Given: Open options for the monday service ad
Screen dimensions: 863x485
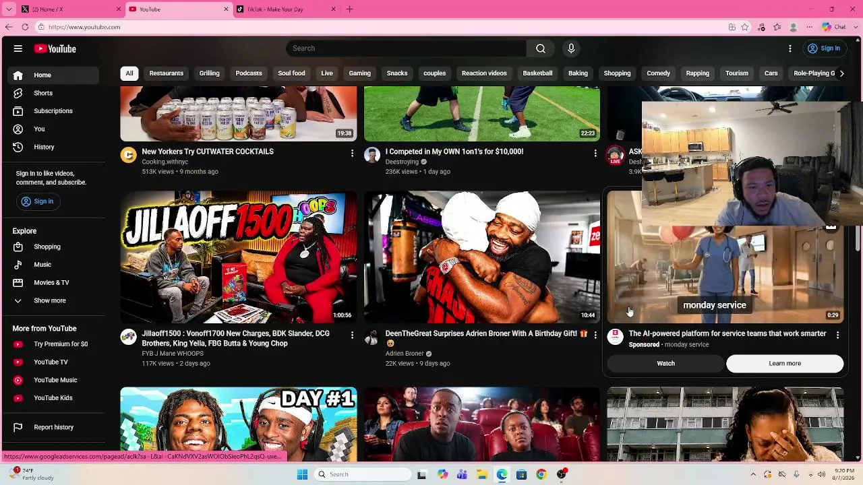Looking at the screenshot, I should pos(838,335).
